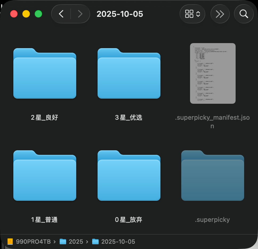Image resolution: width=258 pixels, height=249 pixels.
Task: Open the icon view mode dropdown
Action: 192,14
